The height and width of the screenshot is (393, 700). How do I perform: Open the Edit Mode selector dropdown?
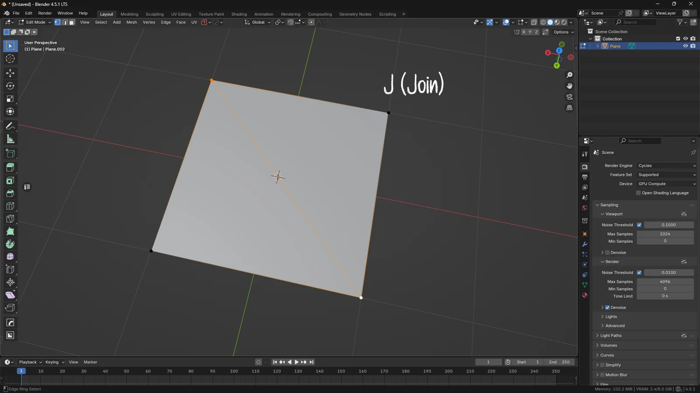[35, 22]
